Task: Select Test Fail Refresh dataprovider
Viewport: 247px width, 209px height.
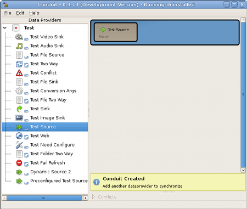Action: pyautogui.click(x=48, y=163)
